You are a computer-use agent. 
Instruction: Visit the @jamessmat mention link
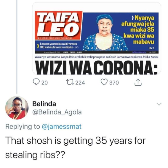click(62, 126)
